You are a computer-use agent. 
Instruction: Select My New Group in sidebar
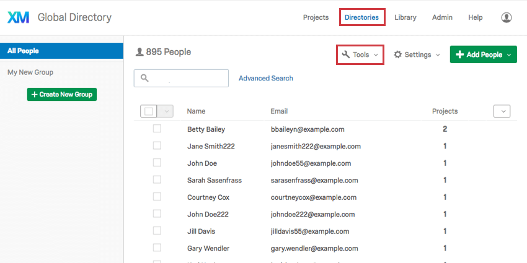click(x=30, y=72)
